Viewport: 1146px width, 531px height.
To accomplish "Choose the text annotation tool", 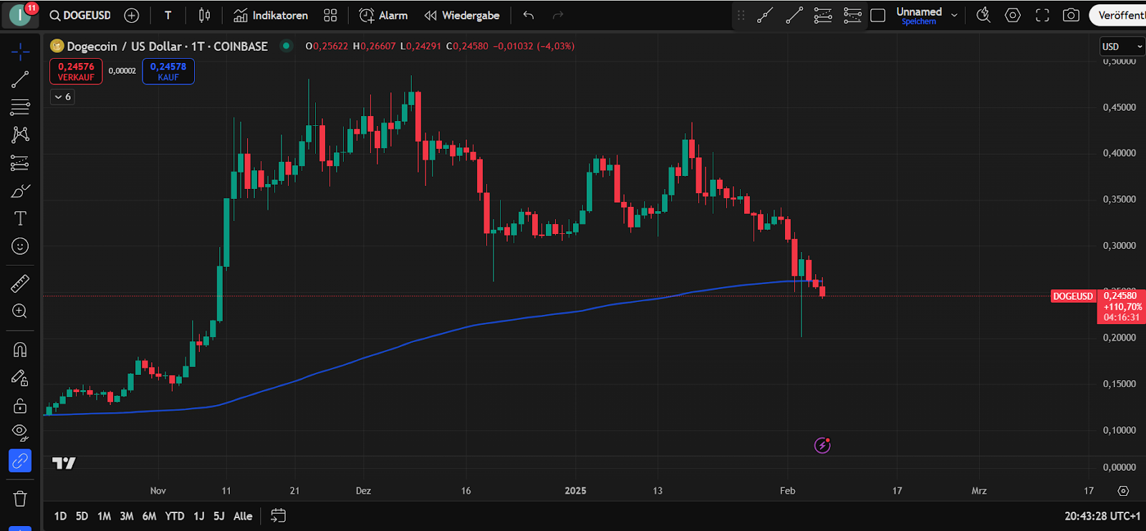I will click(20, 219).
